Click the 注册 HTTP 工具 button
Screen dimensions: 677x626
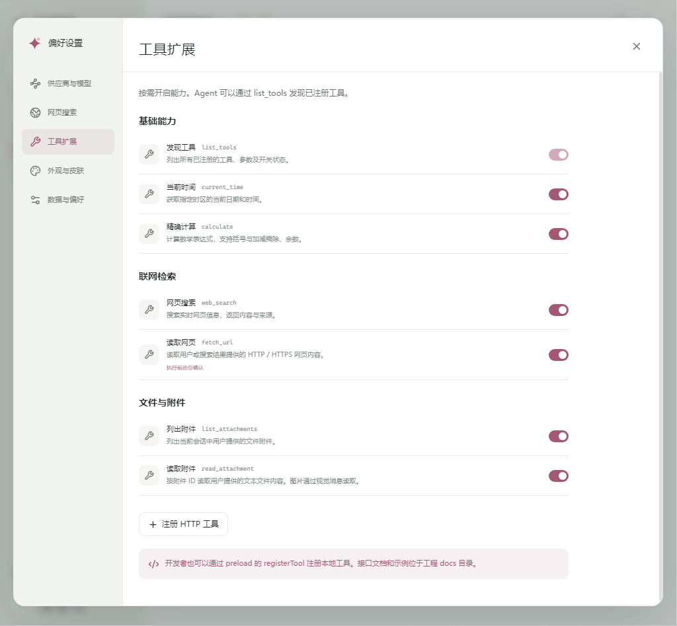[x=183, y=524]
